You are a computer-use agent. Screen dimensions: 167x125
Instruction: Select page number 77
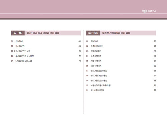coord(155,46)
